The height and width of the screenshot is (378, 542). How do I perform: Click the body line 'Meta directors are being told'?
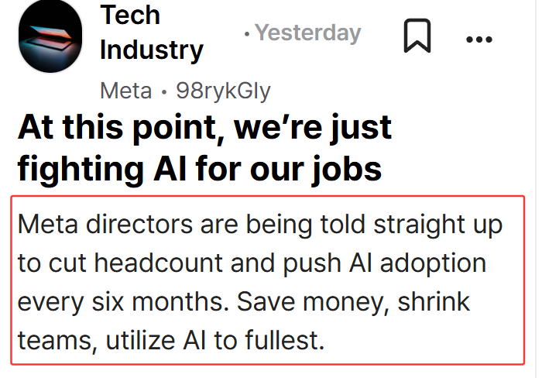coord(191,225)
